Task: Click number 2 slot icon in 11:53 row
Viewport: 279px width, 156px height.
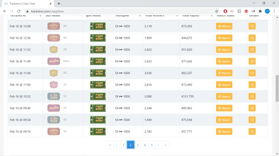Action: pyautogui.click(x=54, y=50)
